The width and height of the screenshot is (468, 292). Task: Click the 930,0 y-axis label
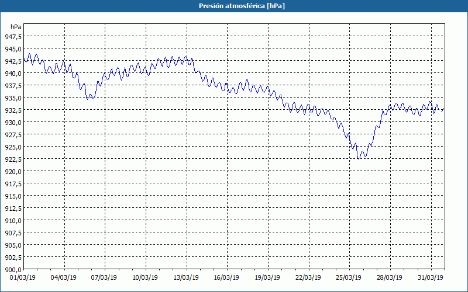coord(13,122)
